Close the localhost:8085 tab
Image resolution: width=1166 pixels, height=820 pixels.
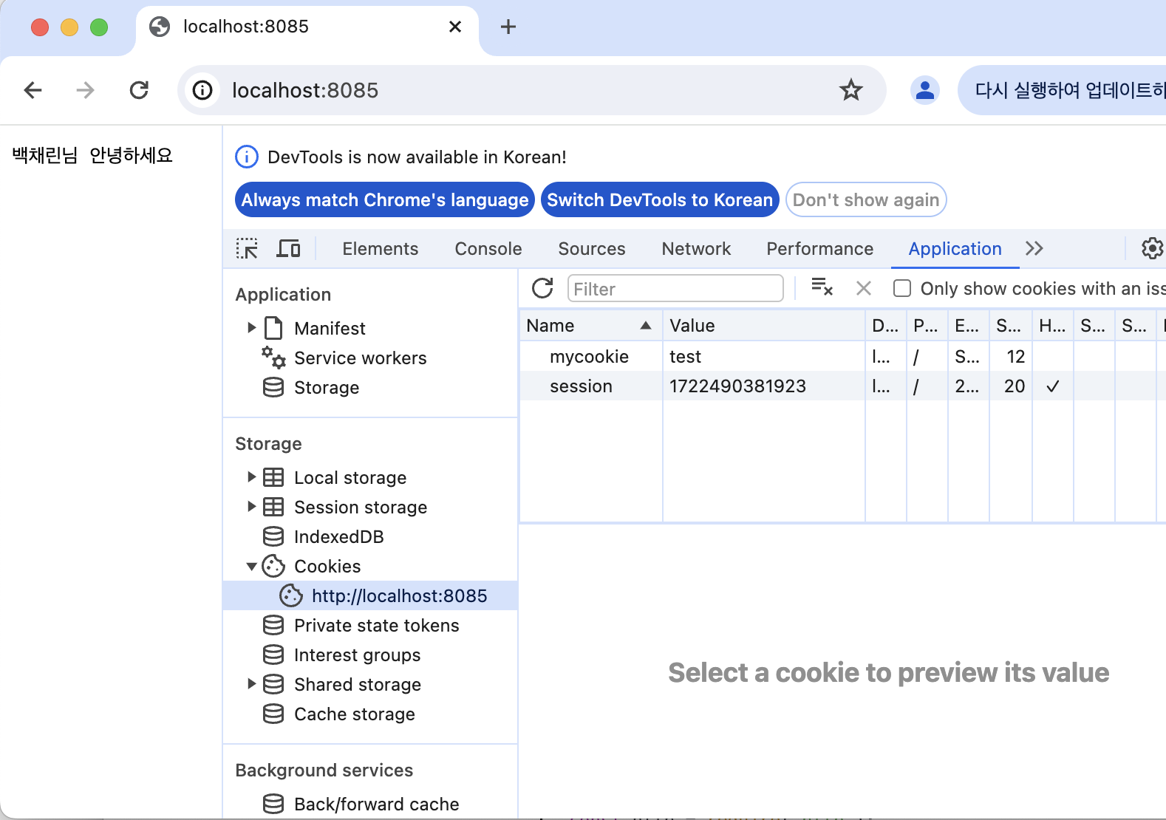(x=455, y=27)
